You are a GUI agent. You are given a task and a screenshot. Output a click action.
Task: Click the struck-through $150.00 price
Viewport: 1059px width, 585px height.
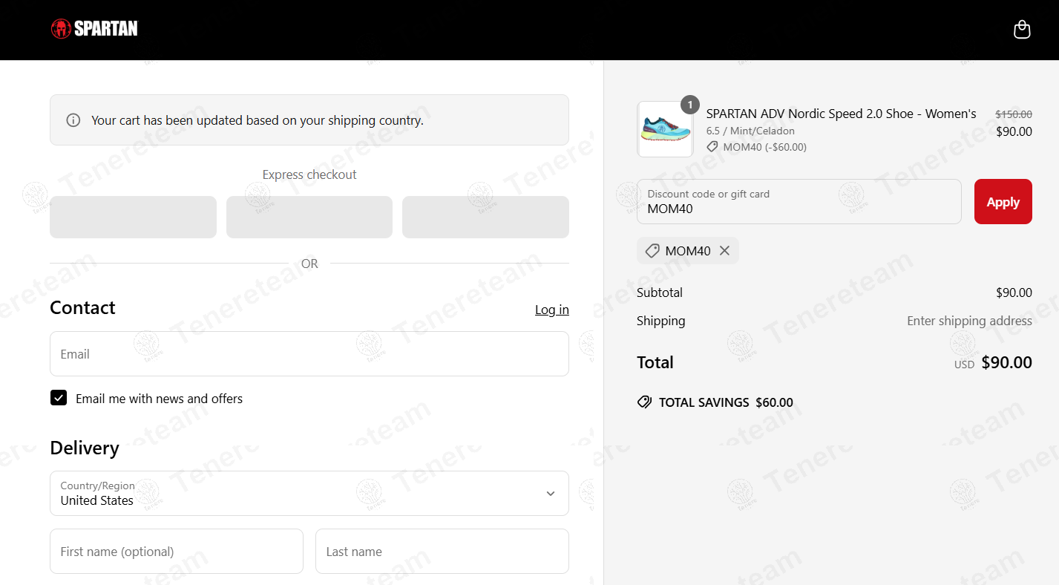coord(1013,114)
